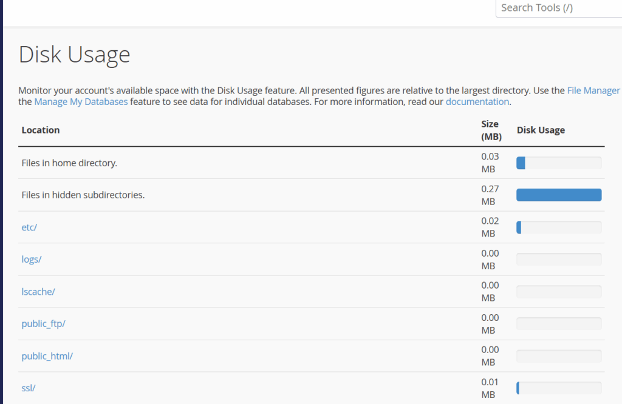Click the 0.27 MB size value

pyautogui.click(x=490, y=195)
